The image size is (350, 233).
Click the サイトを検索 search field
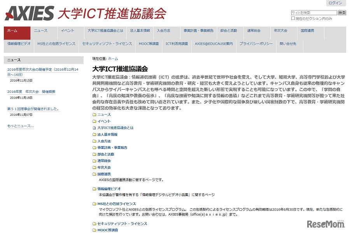coord(314,13)
